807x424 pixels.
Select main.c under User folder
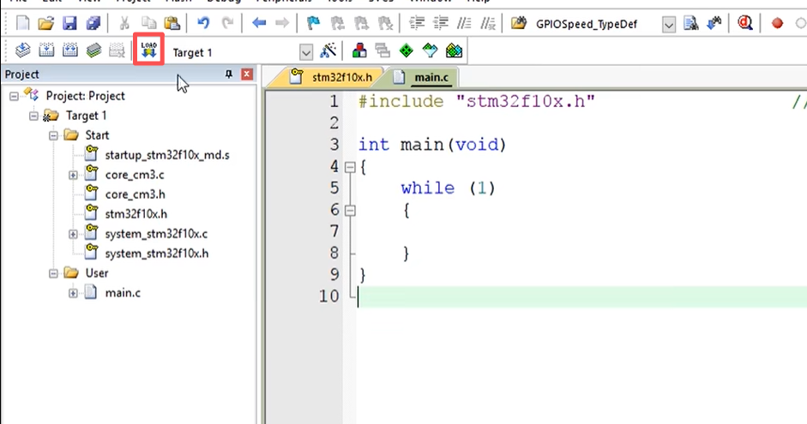pyautogui.click(x=123, y=293)
